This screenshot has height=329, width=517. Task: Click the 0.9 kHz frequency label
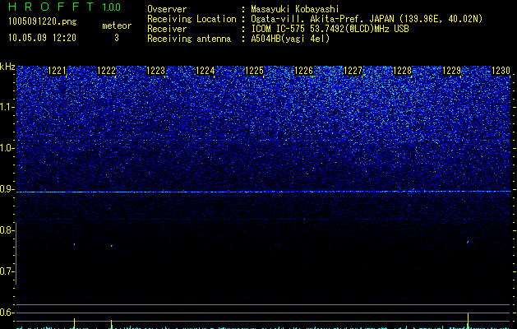click(7, 189)
